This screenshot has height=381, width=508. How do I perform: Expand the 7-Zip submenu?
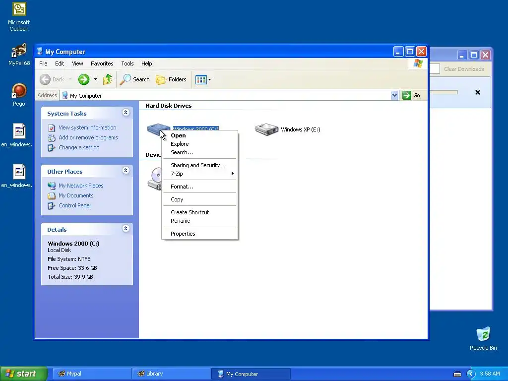point(199,174)
